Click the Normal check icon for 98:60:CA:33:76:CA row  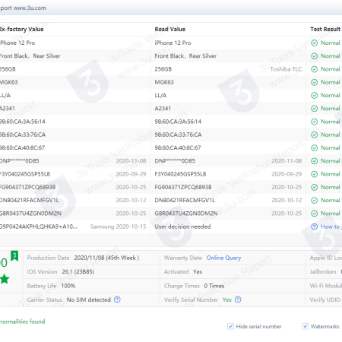pyautogui.click(x=314, y=135)
